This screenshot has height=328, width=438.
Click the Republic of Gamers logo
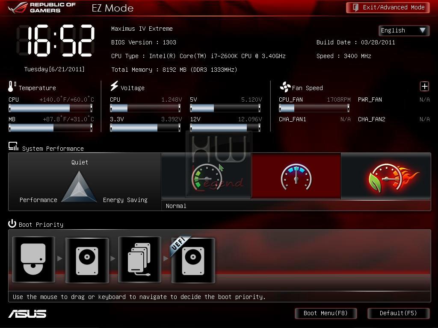(42, 8)
